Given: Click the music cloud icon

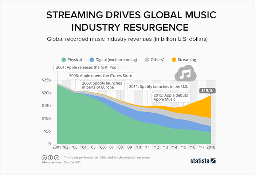Looking at the screenshot, I should click(185, 73).
